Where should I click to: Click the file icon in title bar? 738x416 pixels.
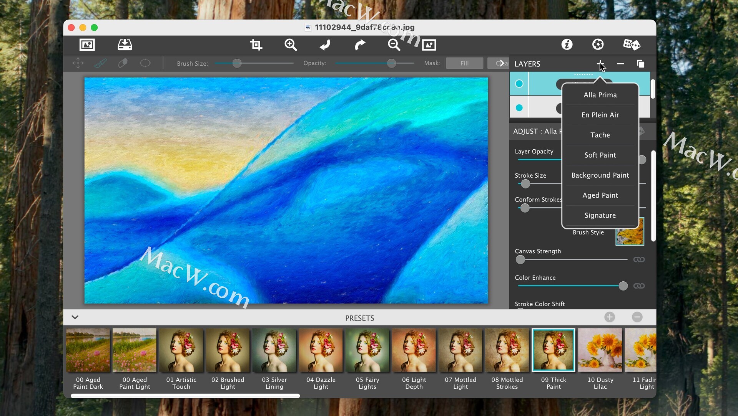[307, 27]
